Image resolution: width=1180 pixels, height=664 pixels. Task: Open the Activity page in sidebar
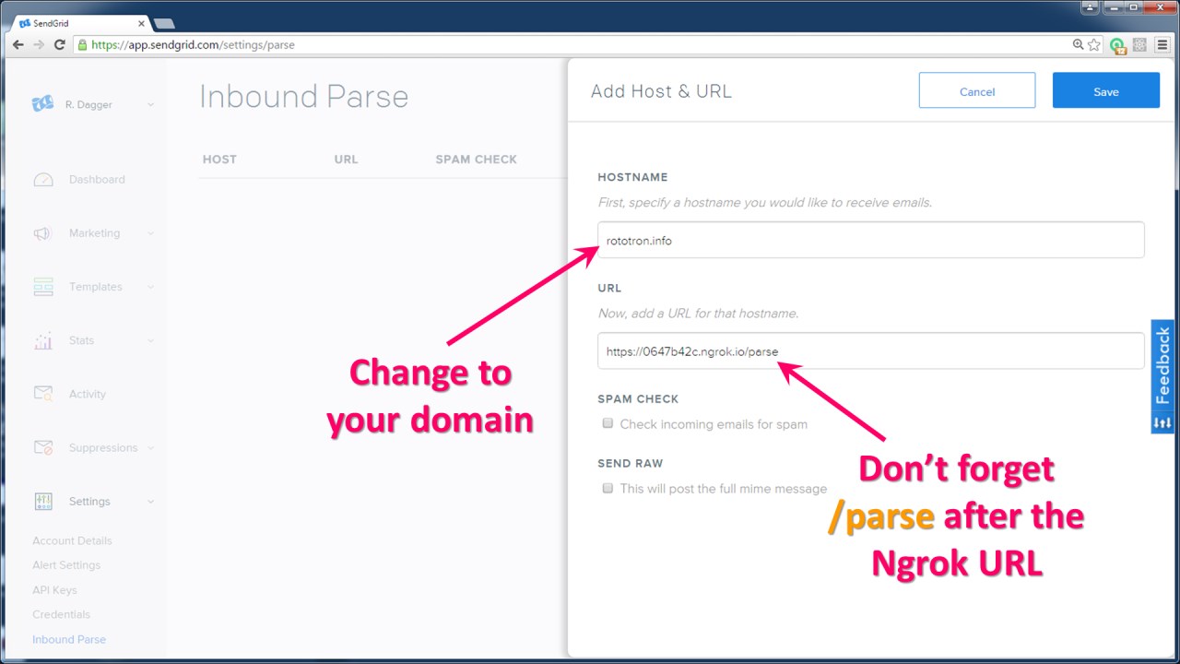pos(88,394)
